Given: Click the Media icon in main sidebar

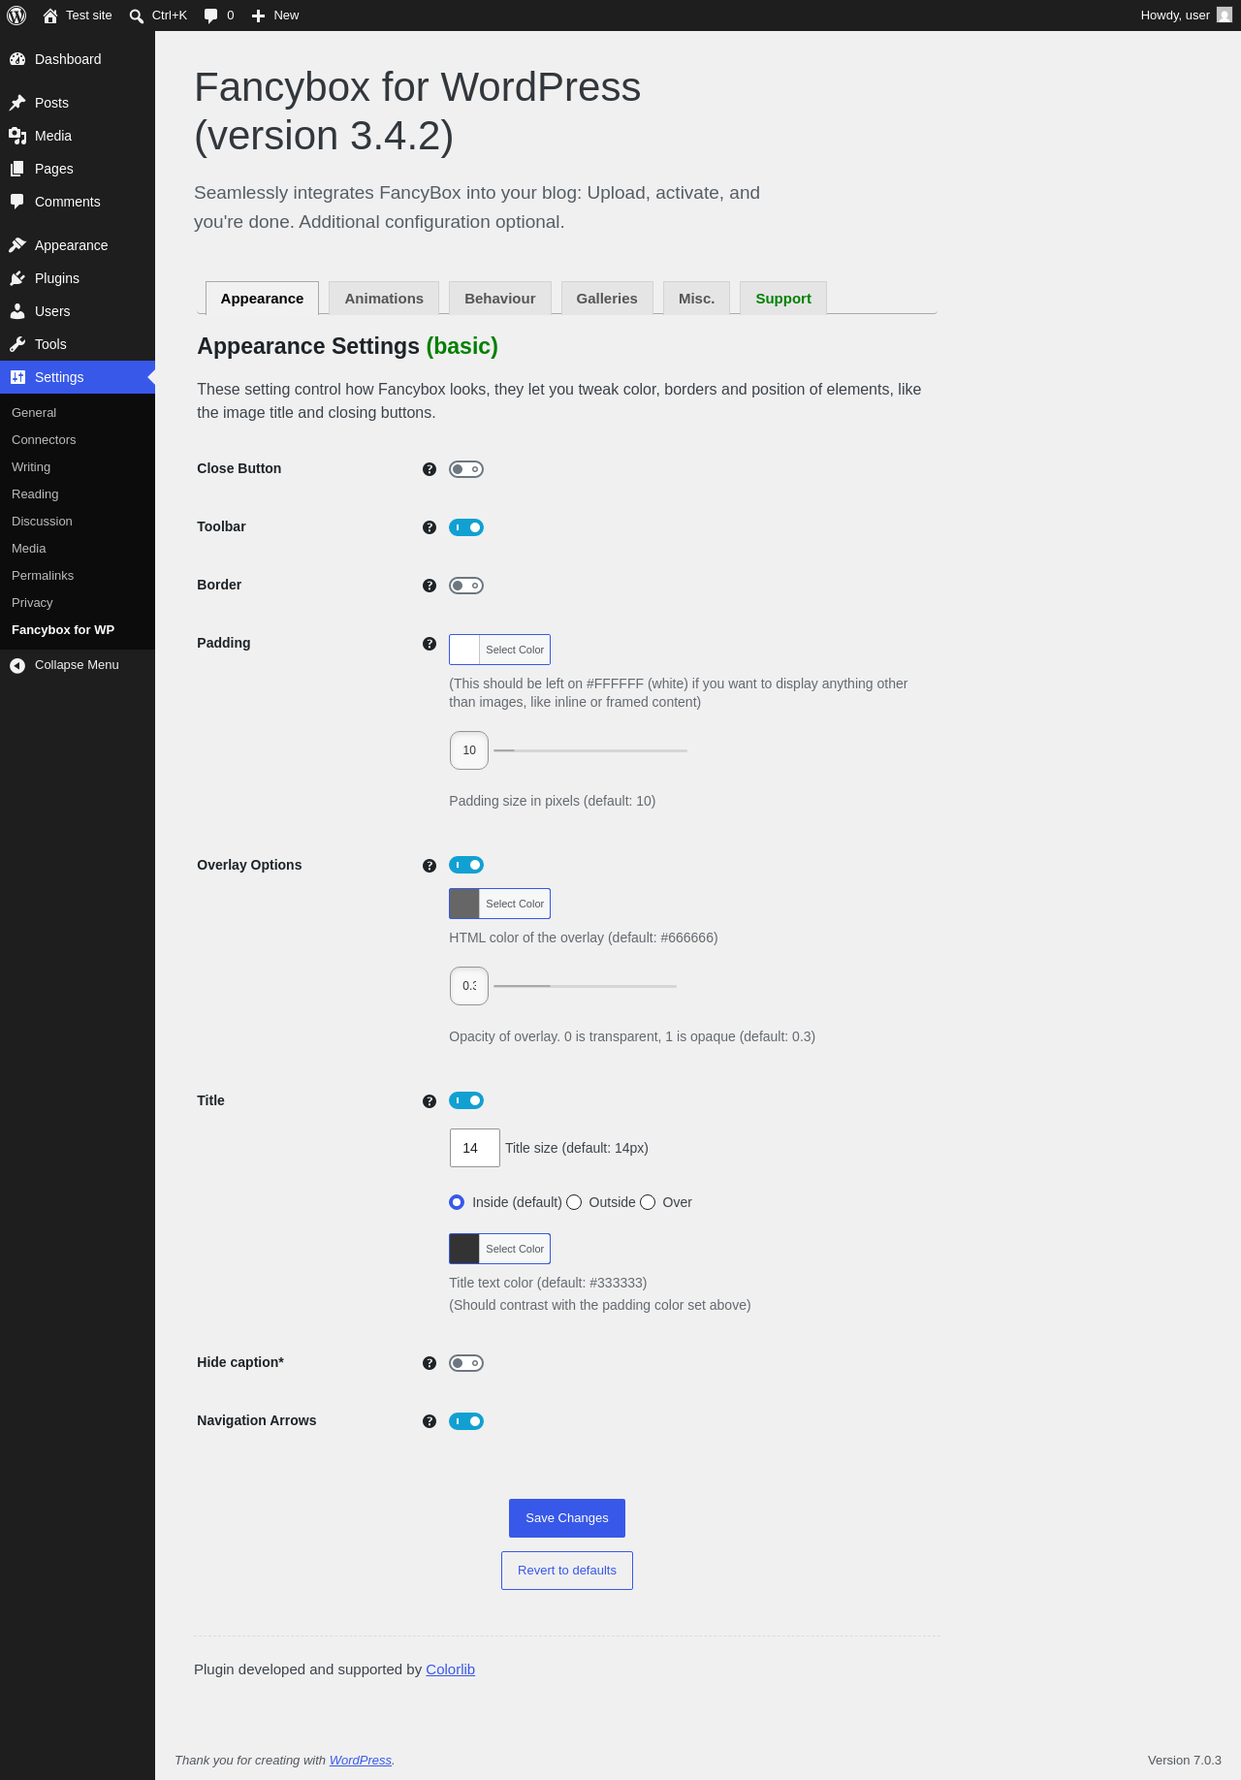Looking at the screenshot, I should pos(17,136).
